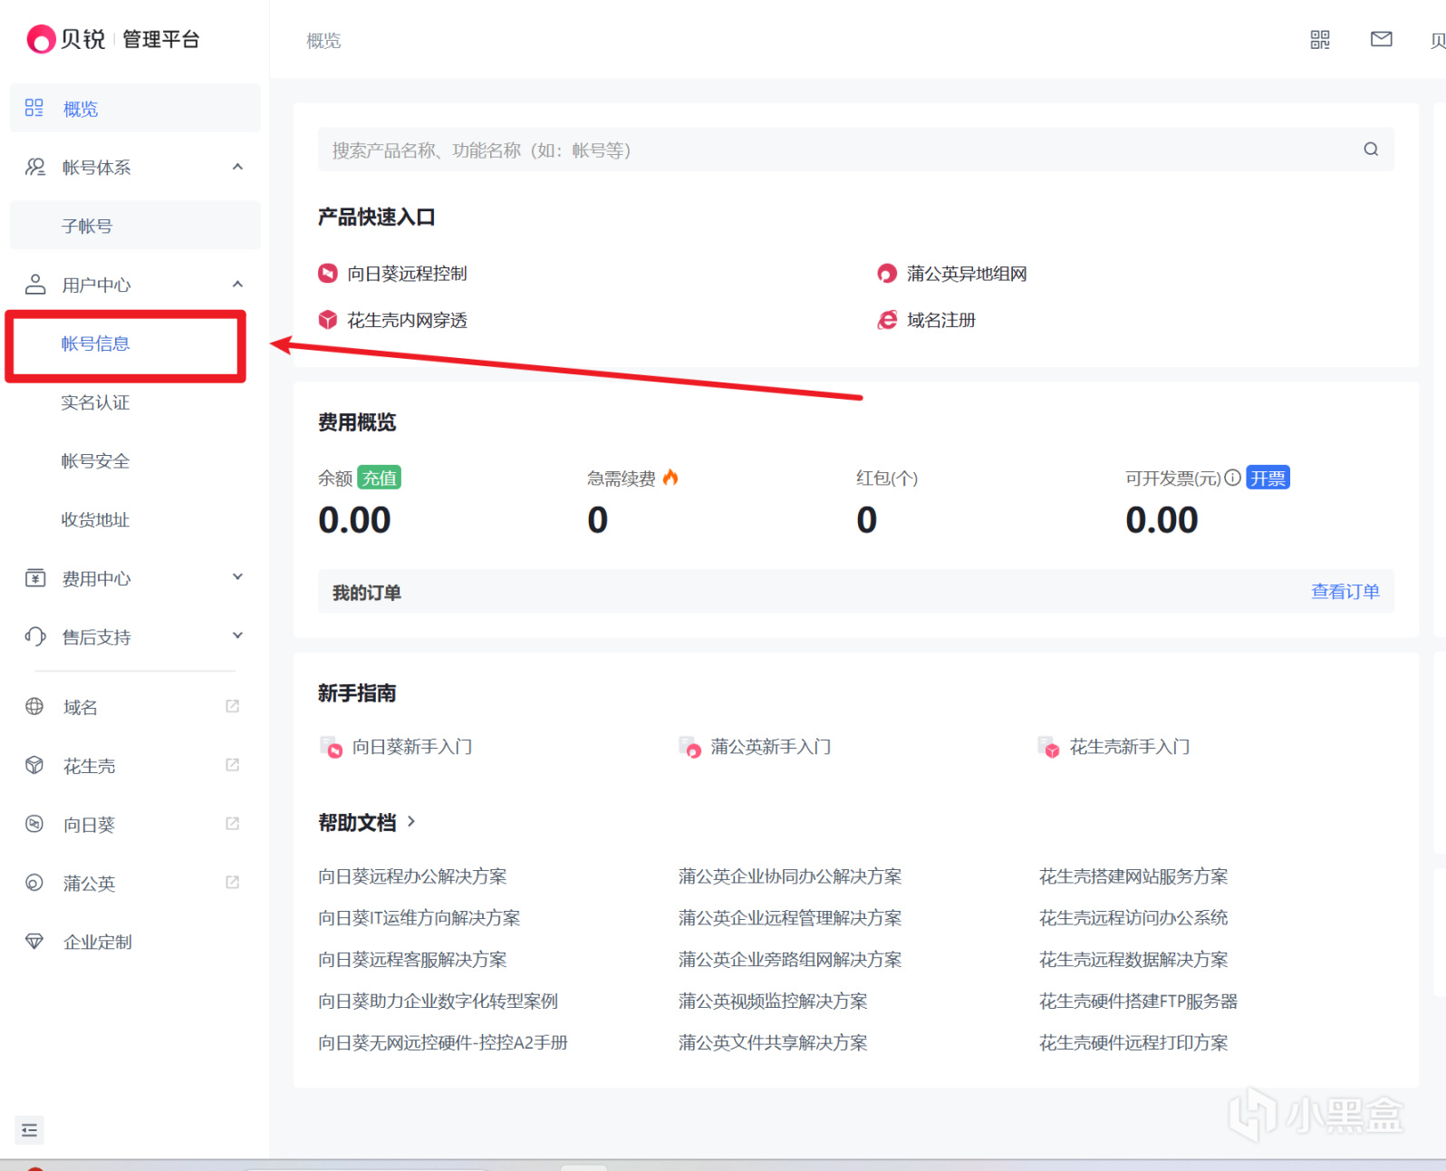This screenshot has height=1171, width=1446.
Task: Open 蒲公英 external link icon
Action: click(x=232, y=883)
